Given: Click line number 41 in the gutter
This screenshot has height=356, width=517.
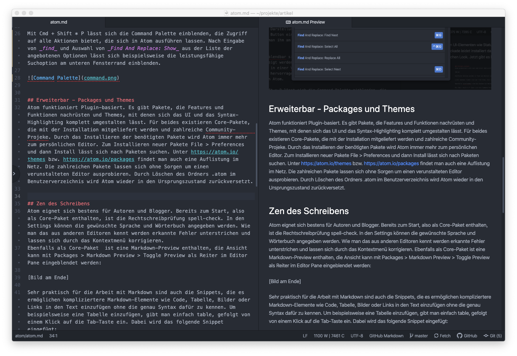Looking at the screenshot, I should coord(17,292).
